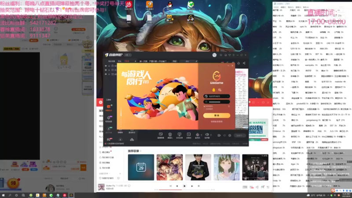Click third source icon in streaming toolbar
This screenshot has width=352, height=198.
tap(179, 135)
